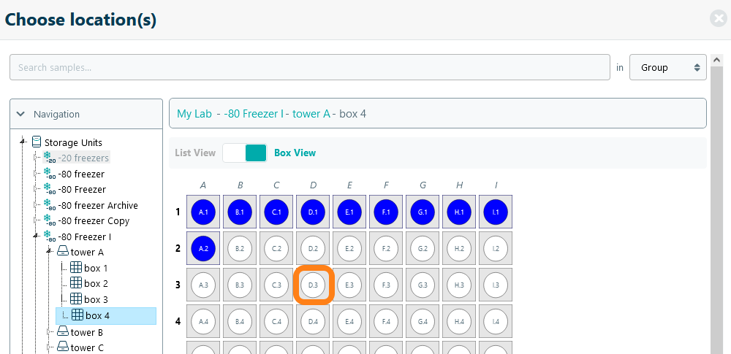Collapse the Navigation panel chevron
This screenshot has width=731, height=354.
(x=20, y=114)
